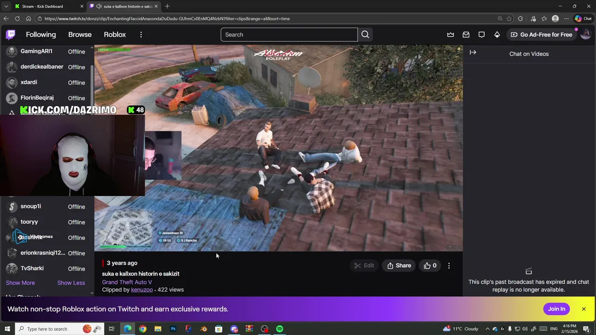Image resolution: width=596 pixels, height=335 pixels.
Task: Open the browser profile icon
Action: pos(555,19)
